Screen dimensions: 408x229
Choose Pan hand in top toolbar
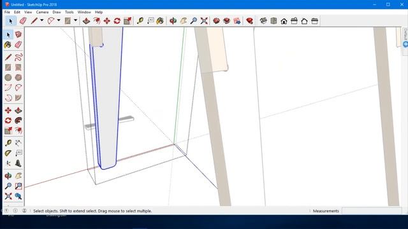click(x=184, y=21)
